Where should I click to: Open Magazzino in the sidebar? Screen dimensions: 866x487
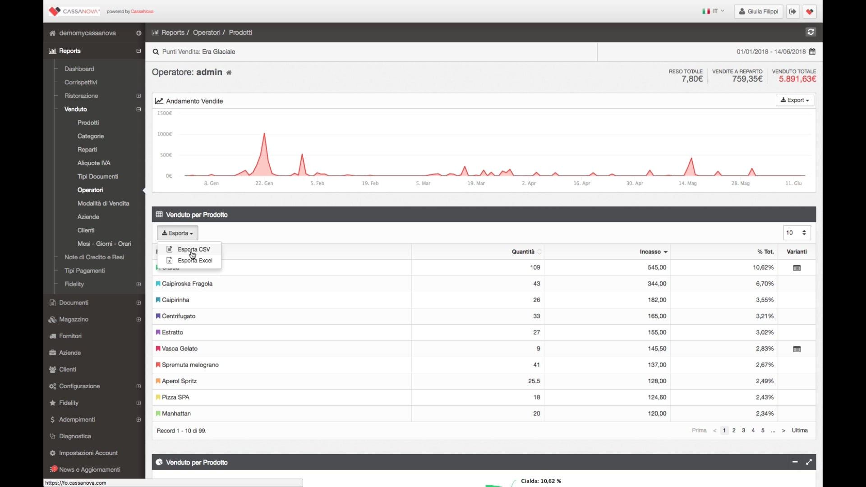point(74,320)
